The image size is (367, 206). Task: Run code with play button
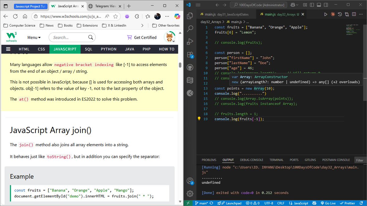pyautogui.click(x=326, y=14)
